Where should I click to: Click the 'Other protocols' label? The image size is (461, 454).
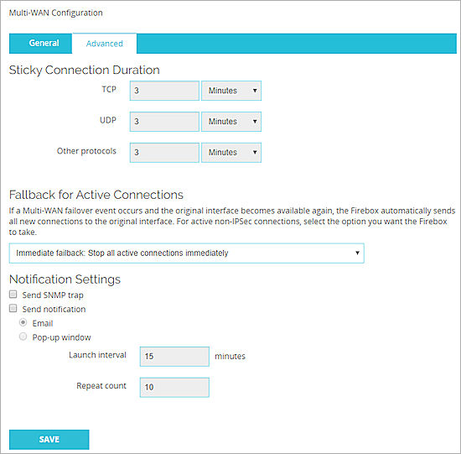pos(86,151)
